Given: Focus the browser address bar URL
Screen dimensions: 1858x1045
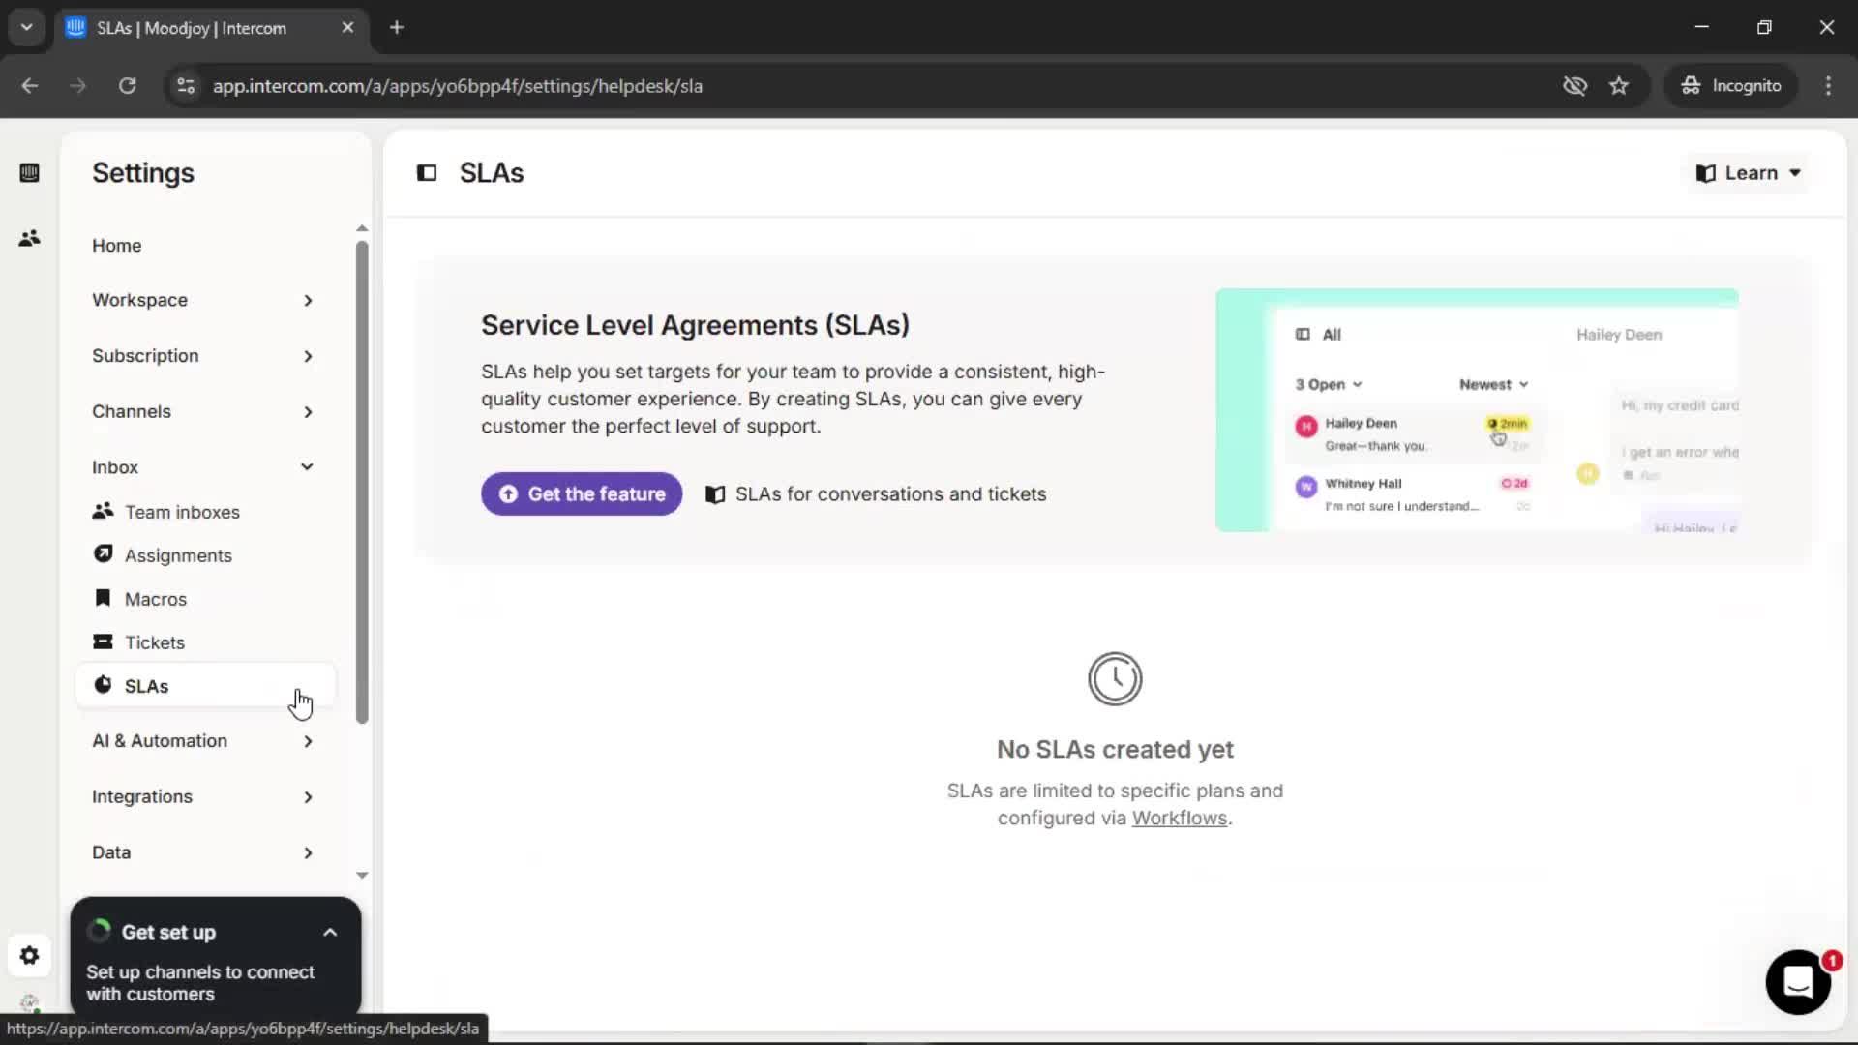Looking at the screenshot, I should [x=458, y=86].
